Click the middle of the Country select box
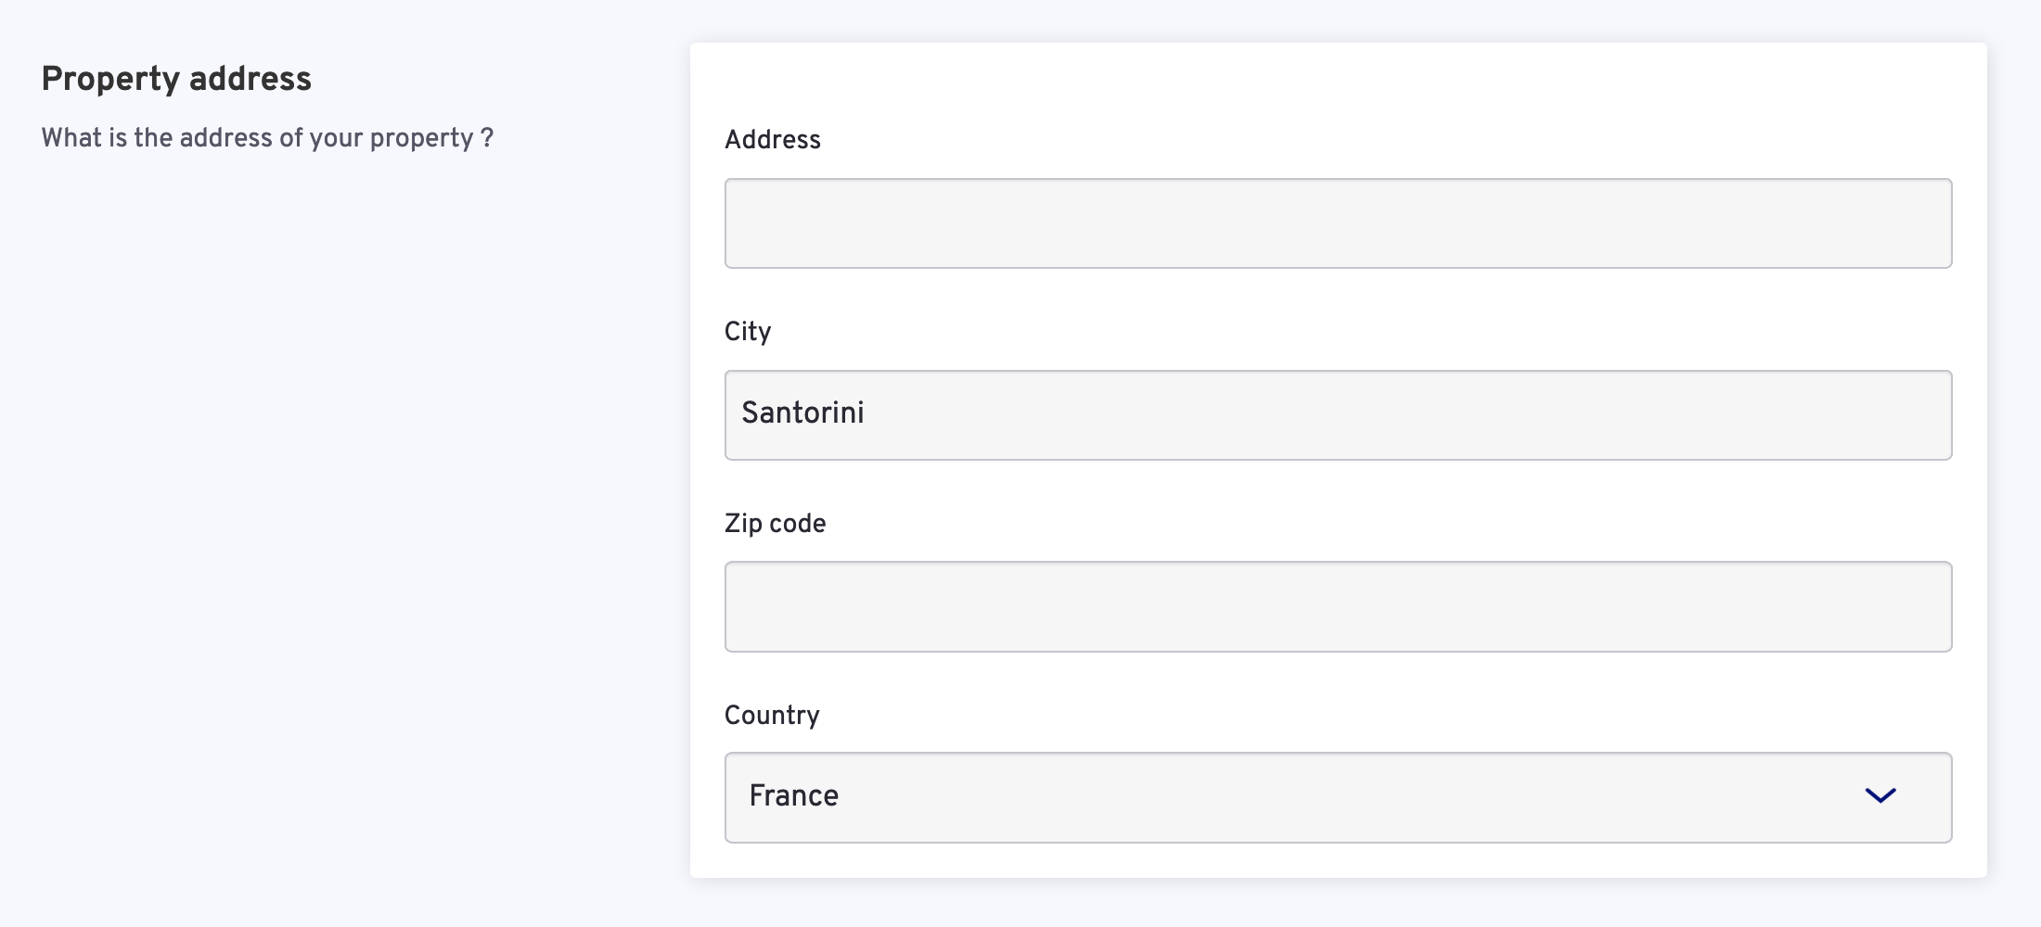 pyautogui.click(x=1338, y=797)
